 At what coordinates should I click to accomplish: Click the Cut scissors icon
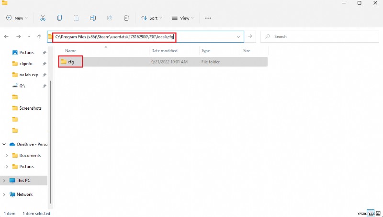pos(43,18)
